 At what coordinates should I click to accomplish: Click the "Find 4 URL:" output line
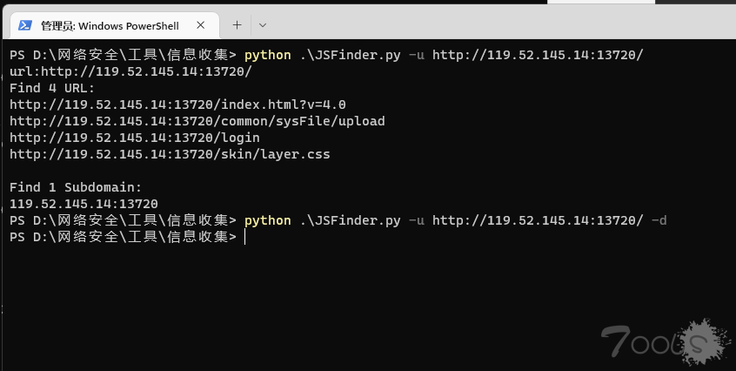(x=52, y=88)
